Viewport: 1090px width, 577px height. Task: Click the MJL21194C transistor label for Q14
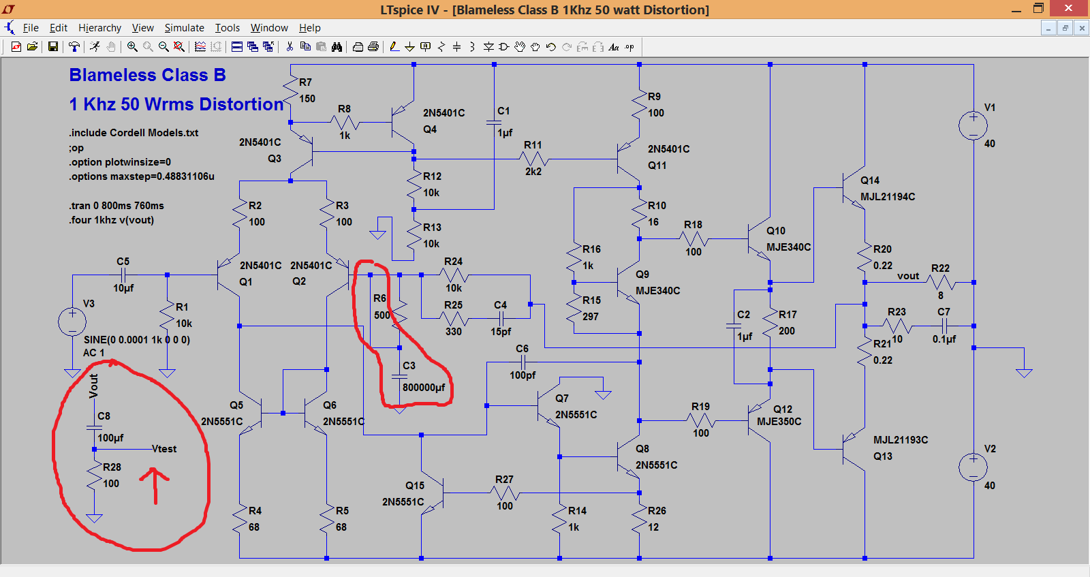tap(888, 197)
